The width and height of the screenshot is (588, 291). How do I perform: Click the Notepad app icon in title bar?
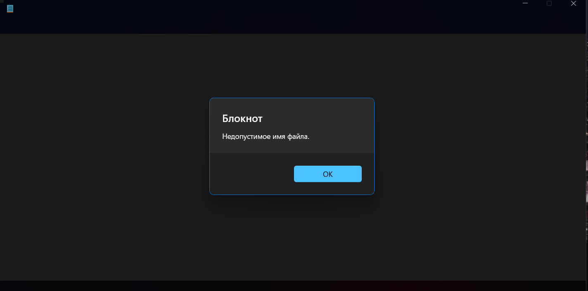point(10,9)
